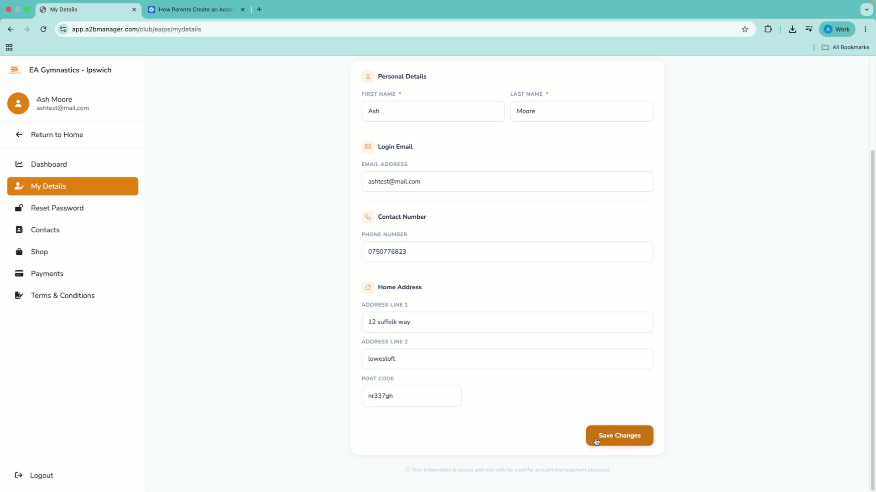The width and height of the screenshot is (876, 492).
Task: Expand the tab search chevron dropdown
Action: click(x=866, y=9)
